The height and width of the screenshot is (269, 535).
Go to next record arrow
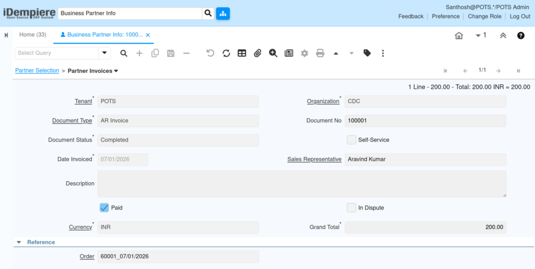pyautogui.click(x=498, y=71)
